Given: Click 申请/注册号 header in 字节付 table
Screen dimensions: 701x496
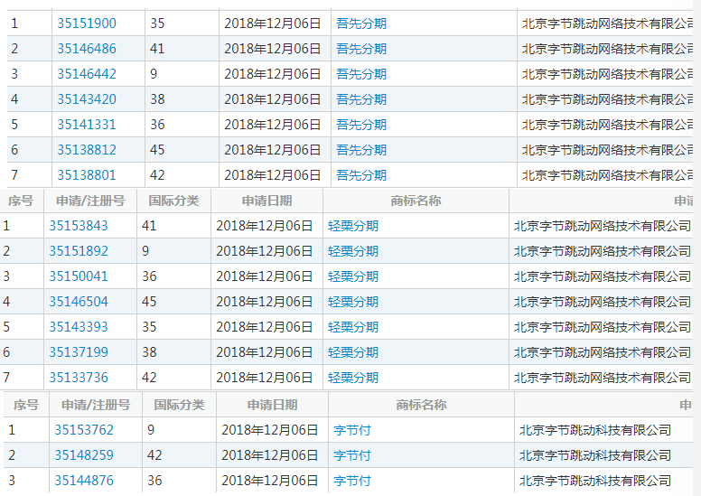Looking at the screenshot, I should coord(96,405).
